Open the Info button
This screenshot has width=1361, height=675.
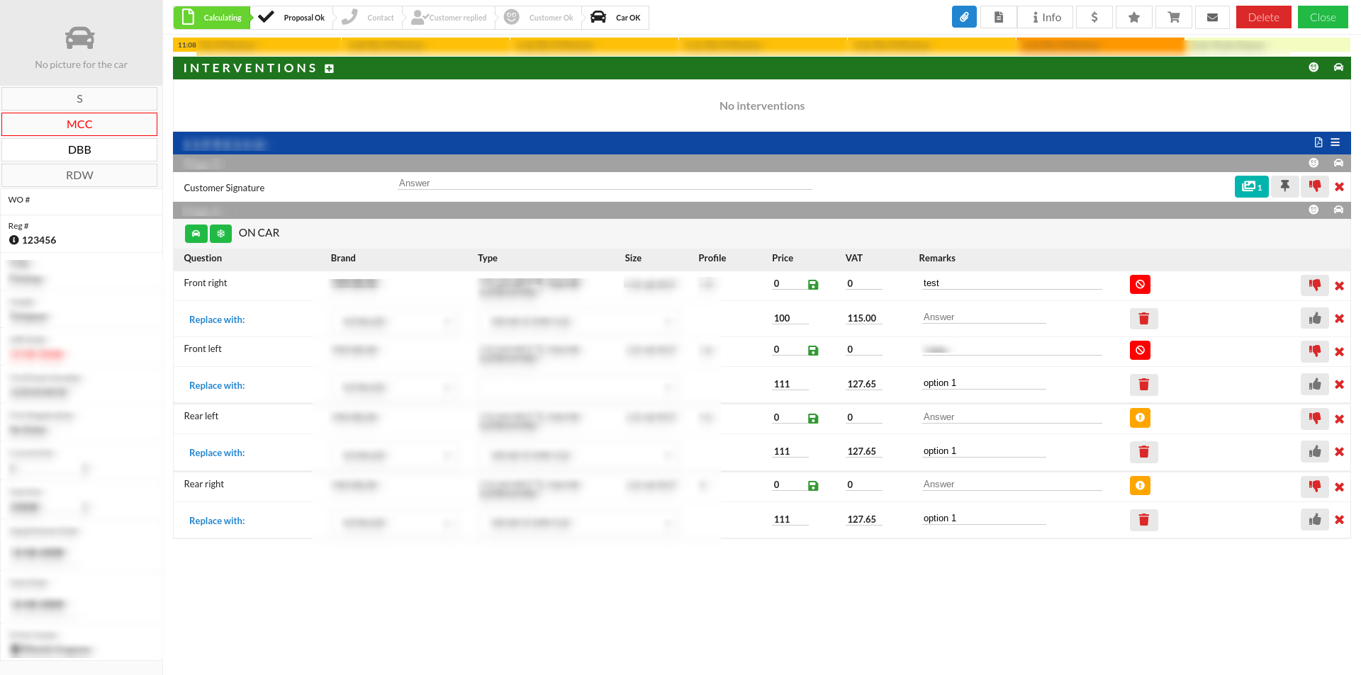click(1046, 17)
